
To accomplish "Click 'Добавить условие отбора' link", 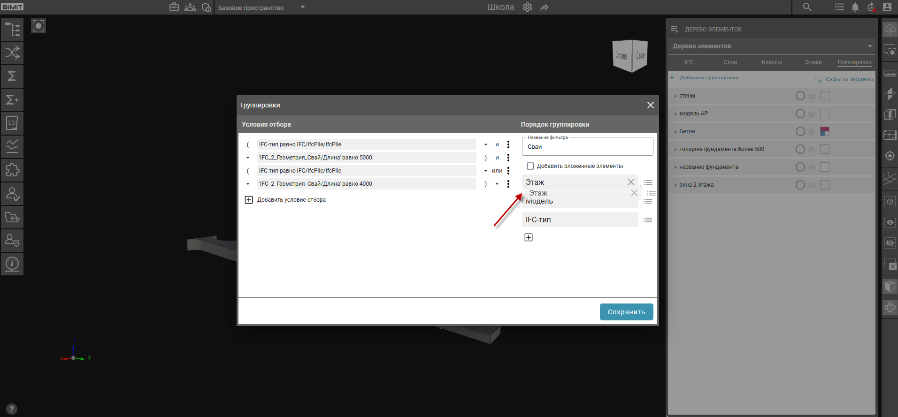I will click(x=291, y=200).
